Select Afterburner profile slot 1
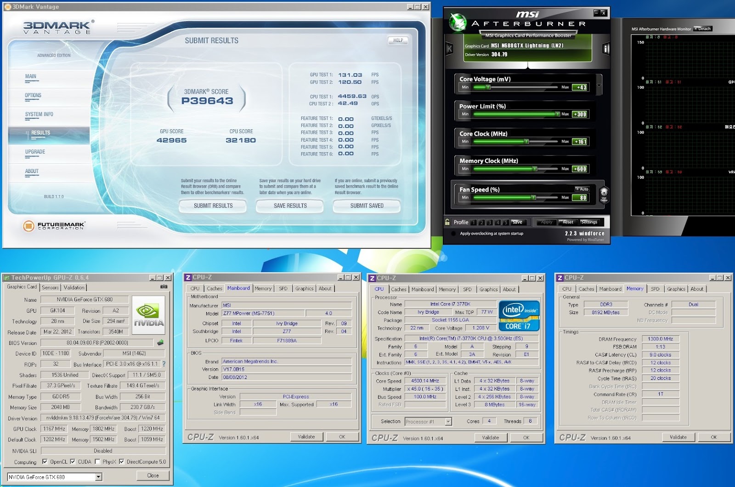 [x=474, y=222]
